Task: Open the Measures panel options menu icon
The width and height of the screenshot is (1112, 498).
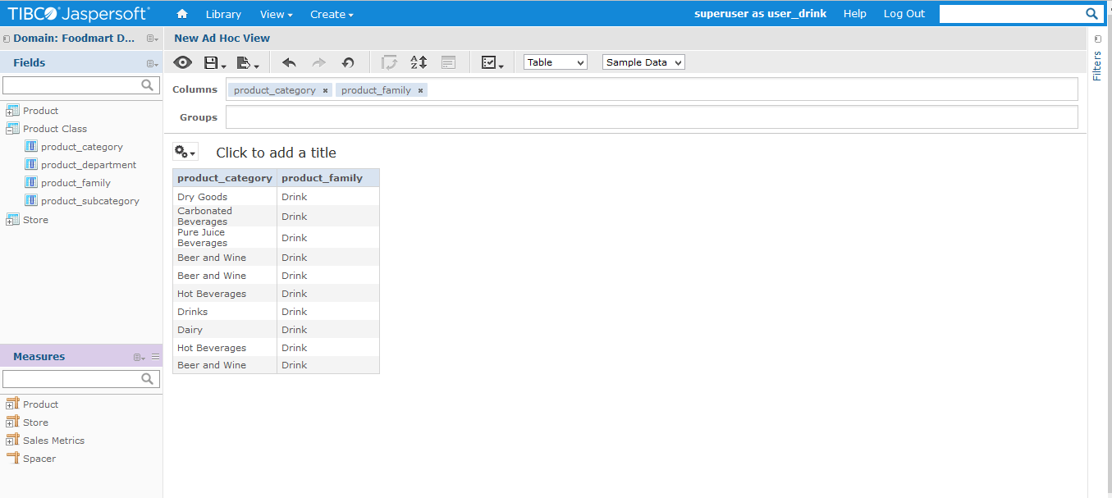Action: point(139,357)
